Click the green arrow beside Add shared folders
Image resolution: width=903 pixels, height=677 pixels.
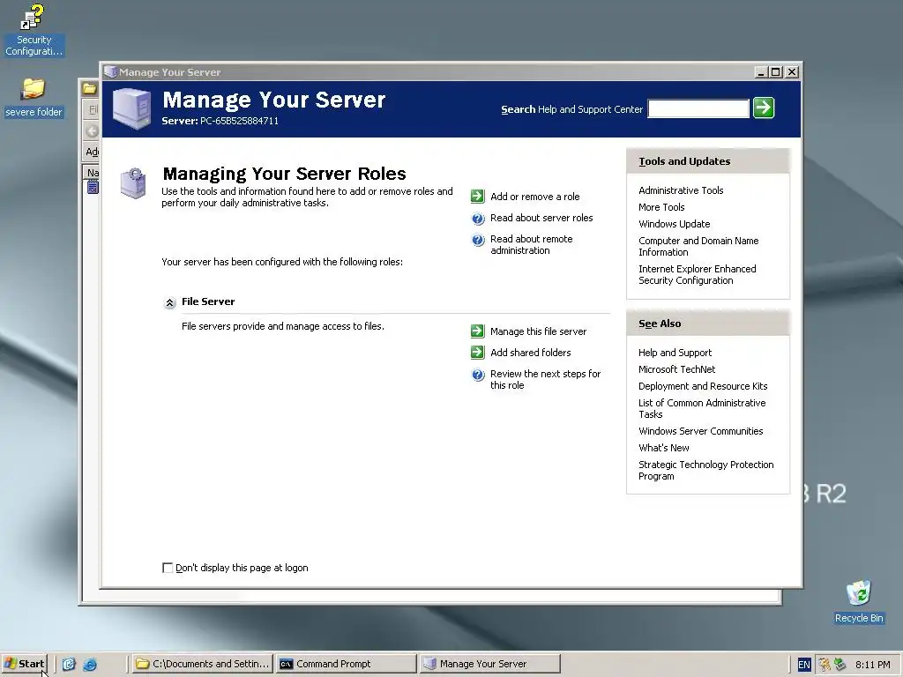pos(477,353)
